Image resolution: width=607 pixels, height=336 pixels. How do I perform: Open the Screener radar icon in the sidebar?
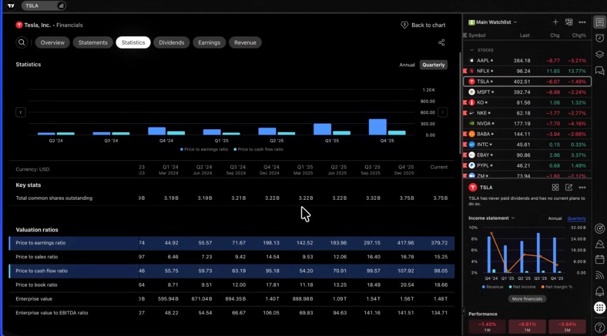click(599, 228)
